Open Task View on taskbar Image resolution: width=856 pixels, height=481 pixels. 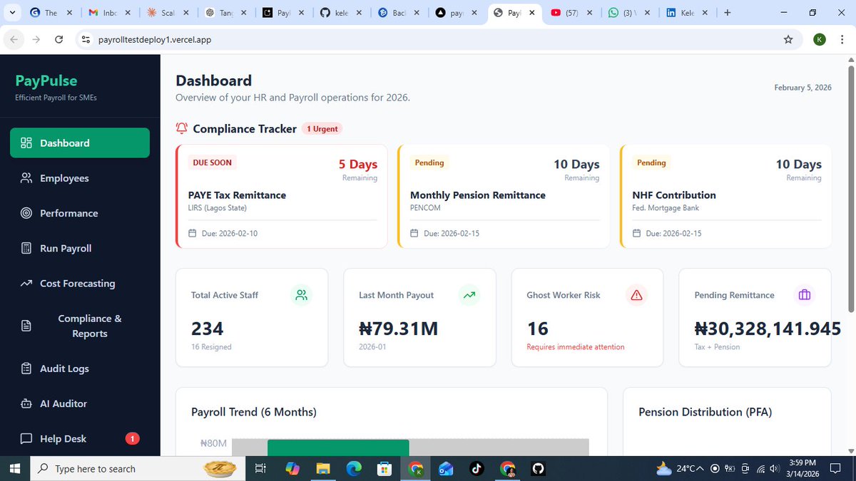[260, 468]
